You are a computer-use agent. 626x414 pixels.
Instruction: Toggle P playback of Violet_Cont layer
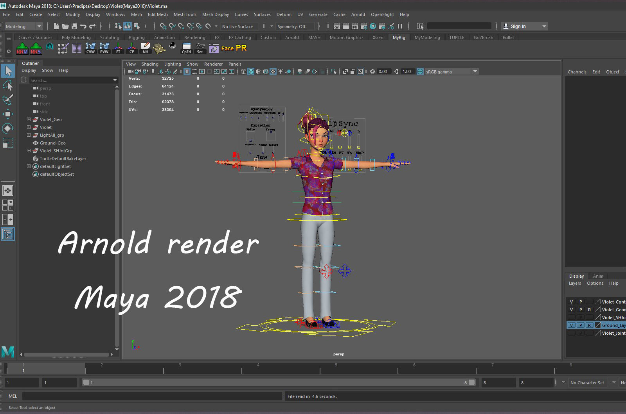(x=581, y=302)
